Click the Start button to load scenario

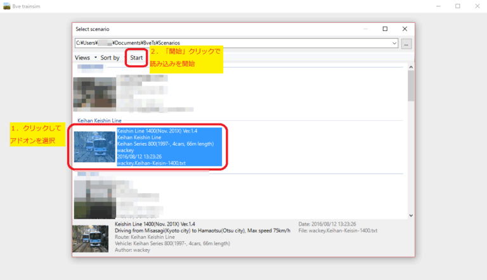tap(136, 57)
